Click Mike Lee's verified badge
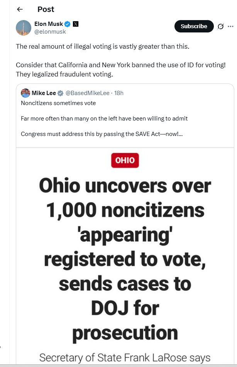This screenshot has height=367, width=237. coord(60,93)
